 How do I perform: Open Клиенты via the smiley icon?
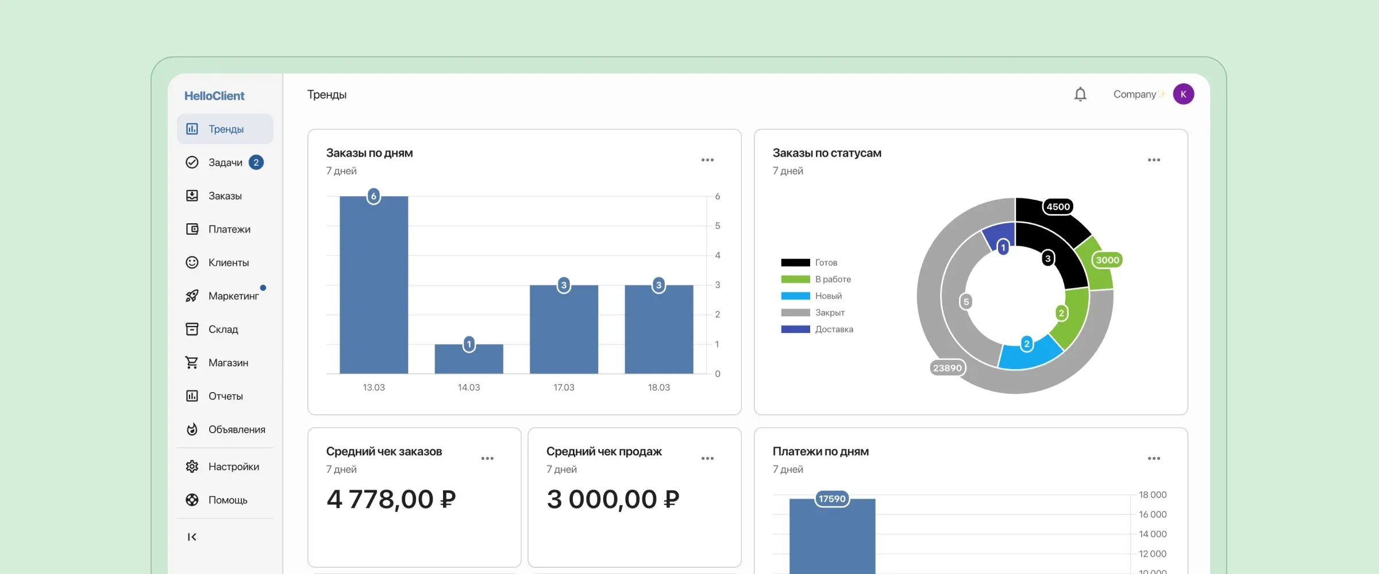coord(192,262)
